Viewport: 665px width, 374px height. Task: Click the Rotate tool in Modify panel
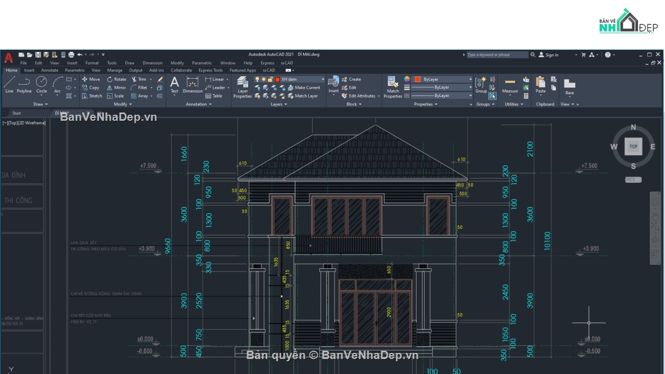116,79
